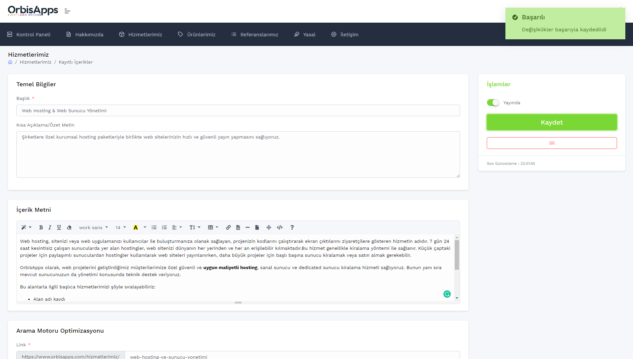
Task: Toggle bold formatting in editor
Action: coord(41,227)
